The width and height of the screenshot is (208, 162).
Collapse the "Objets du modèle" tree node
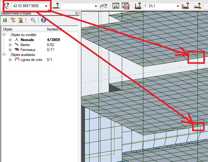tap(4, 35)
